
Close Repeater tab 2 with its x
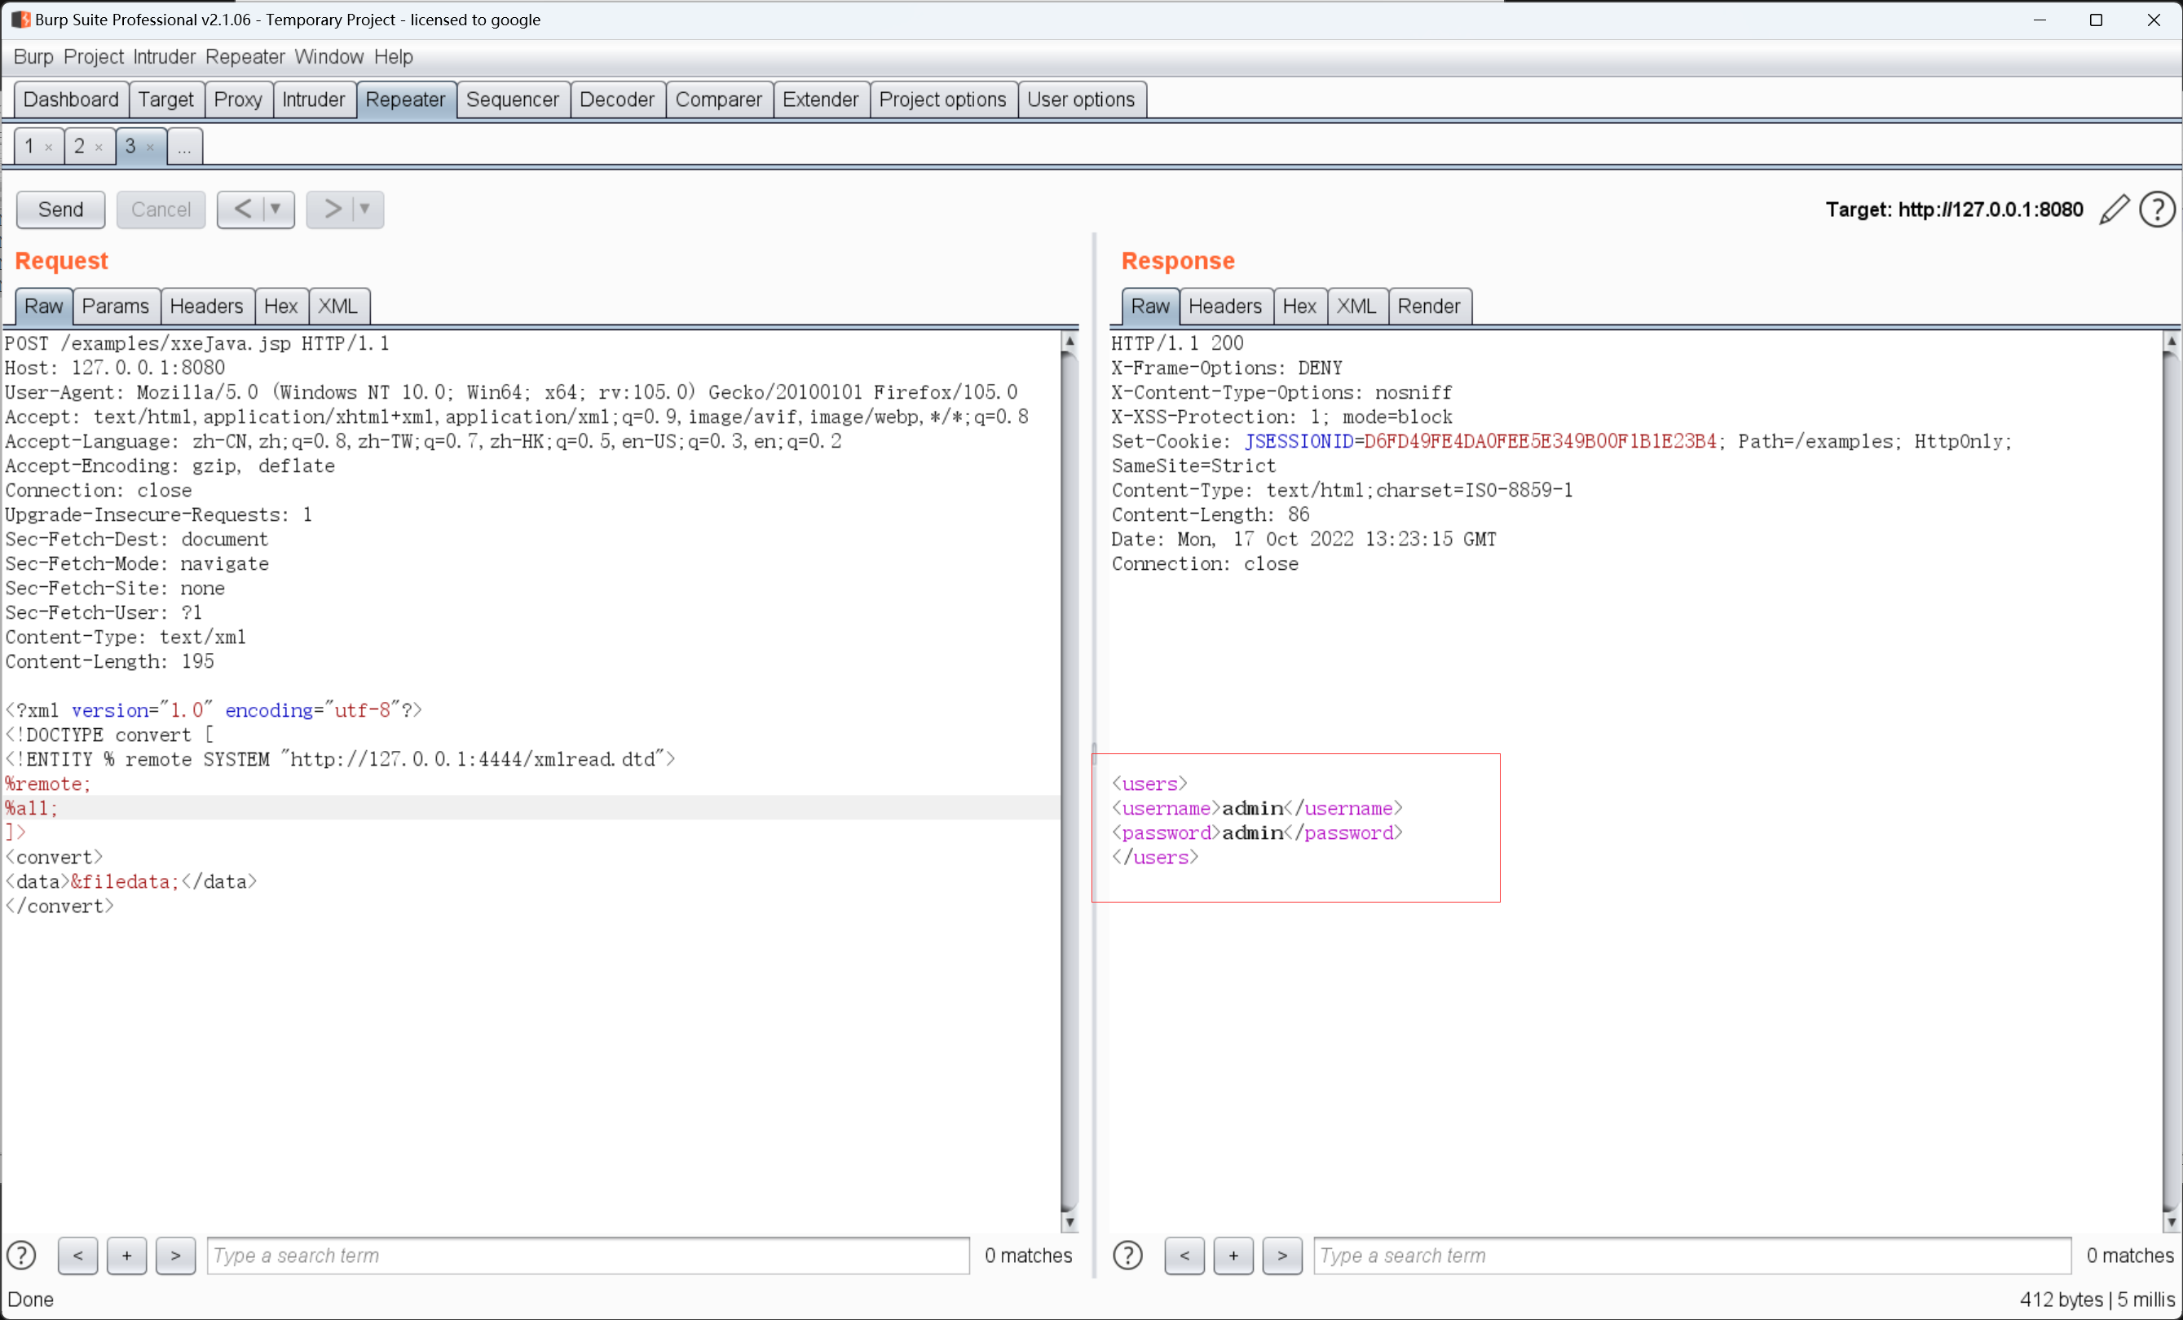[99, 147]
